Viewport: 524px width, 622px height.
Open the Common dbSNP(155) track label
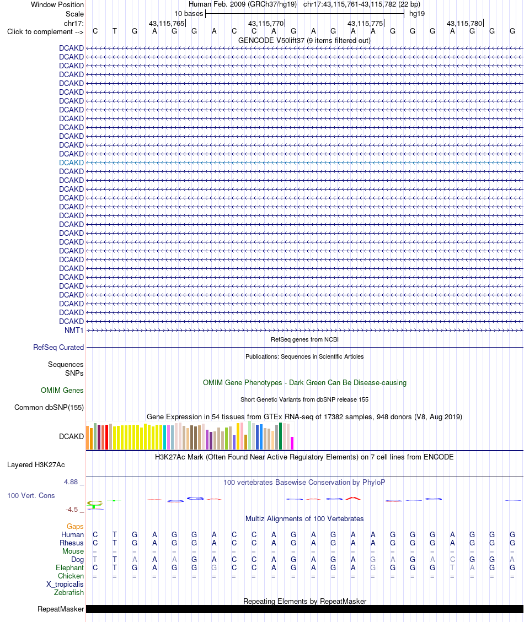[49, 407]
